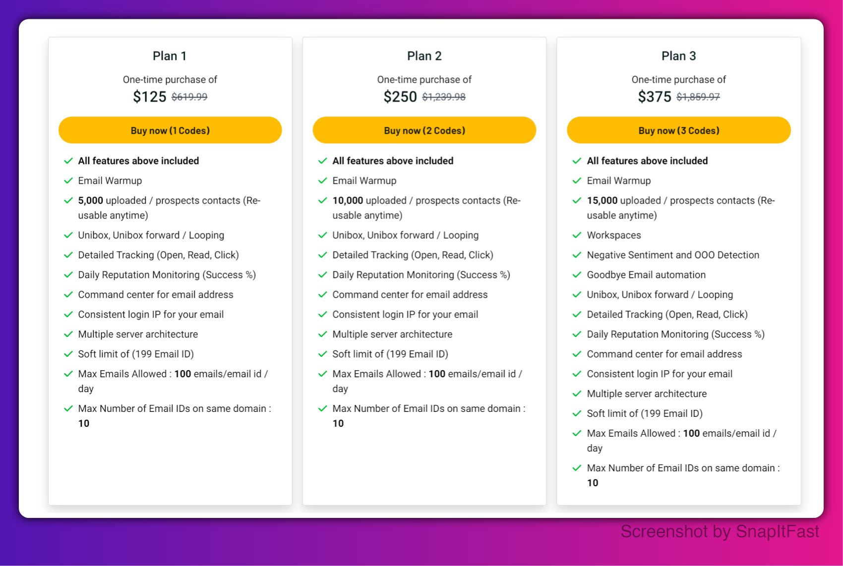Click the $375 price in Plan 3
The width and height of the screenshot is (843, 566).
point(655,97)
